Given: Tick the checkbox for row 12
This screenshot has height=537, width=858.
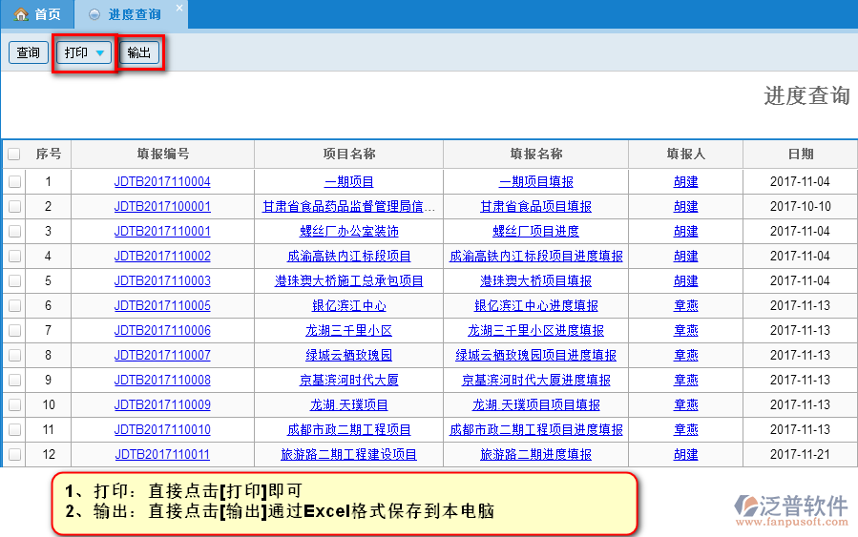Looking at the screenshot, I should (x=14, y=454).
